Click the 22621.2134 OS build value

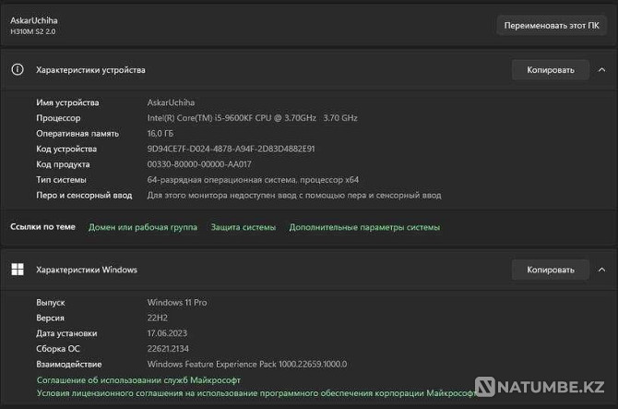click(168, 349)
